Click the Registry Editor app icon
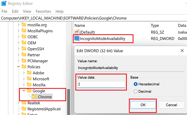The width and height of the screenshot is (187, 115). (x=4, y=3)
